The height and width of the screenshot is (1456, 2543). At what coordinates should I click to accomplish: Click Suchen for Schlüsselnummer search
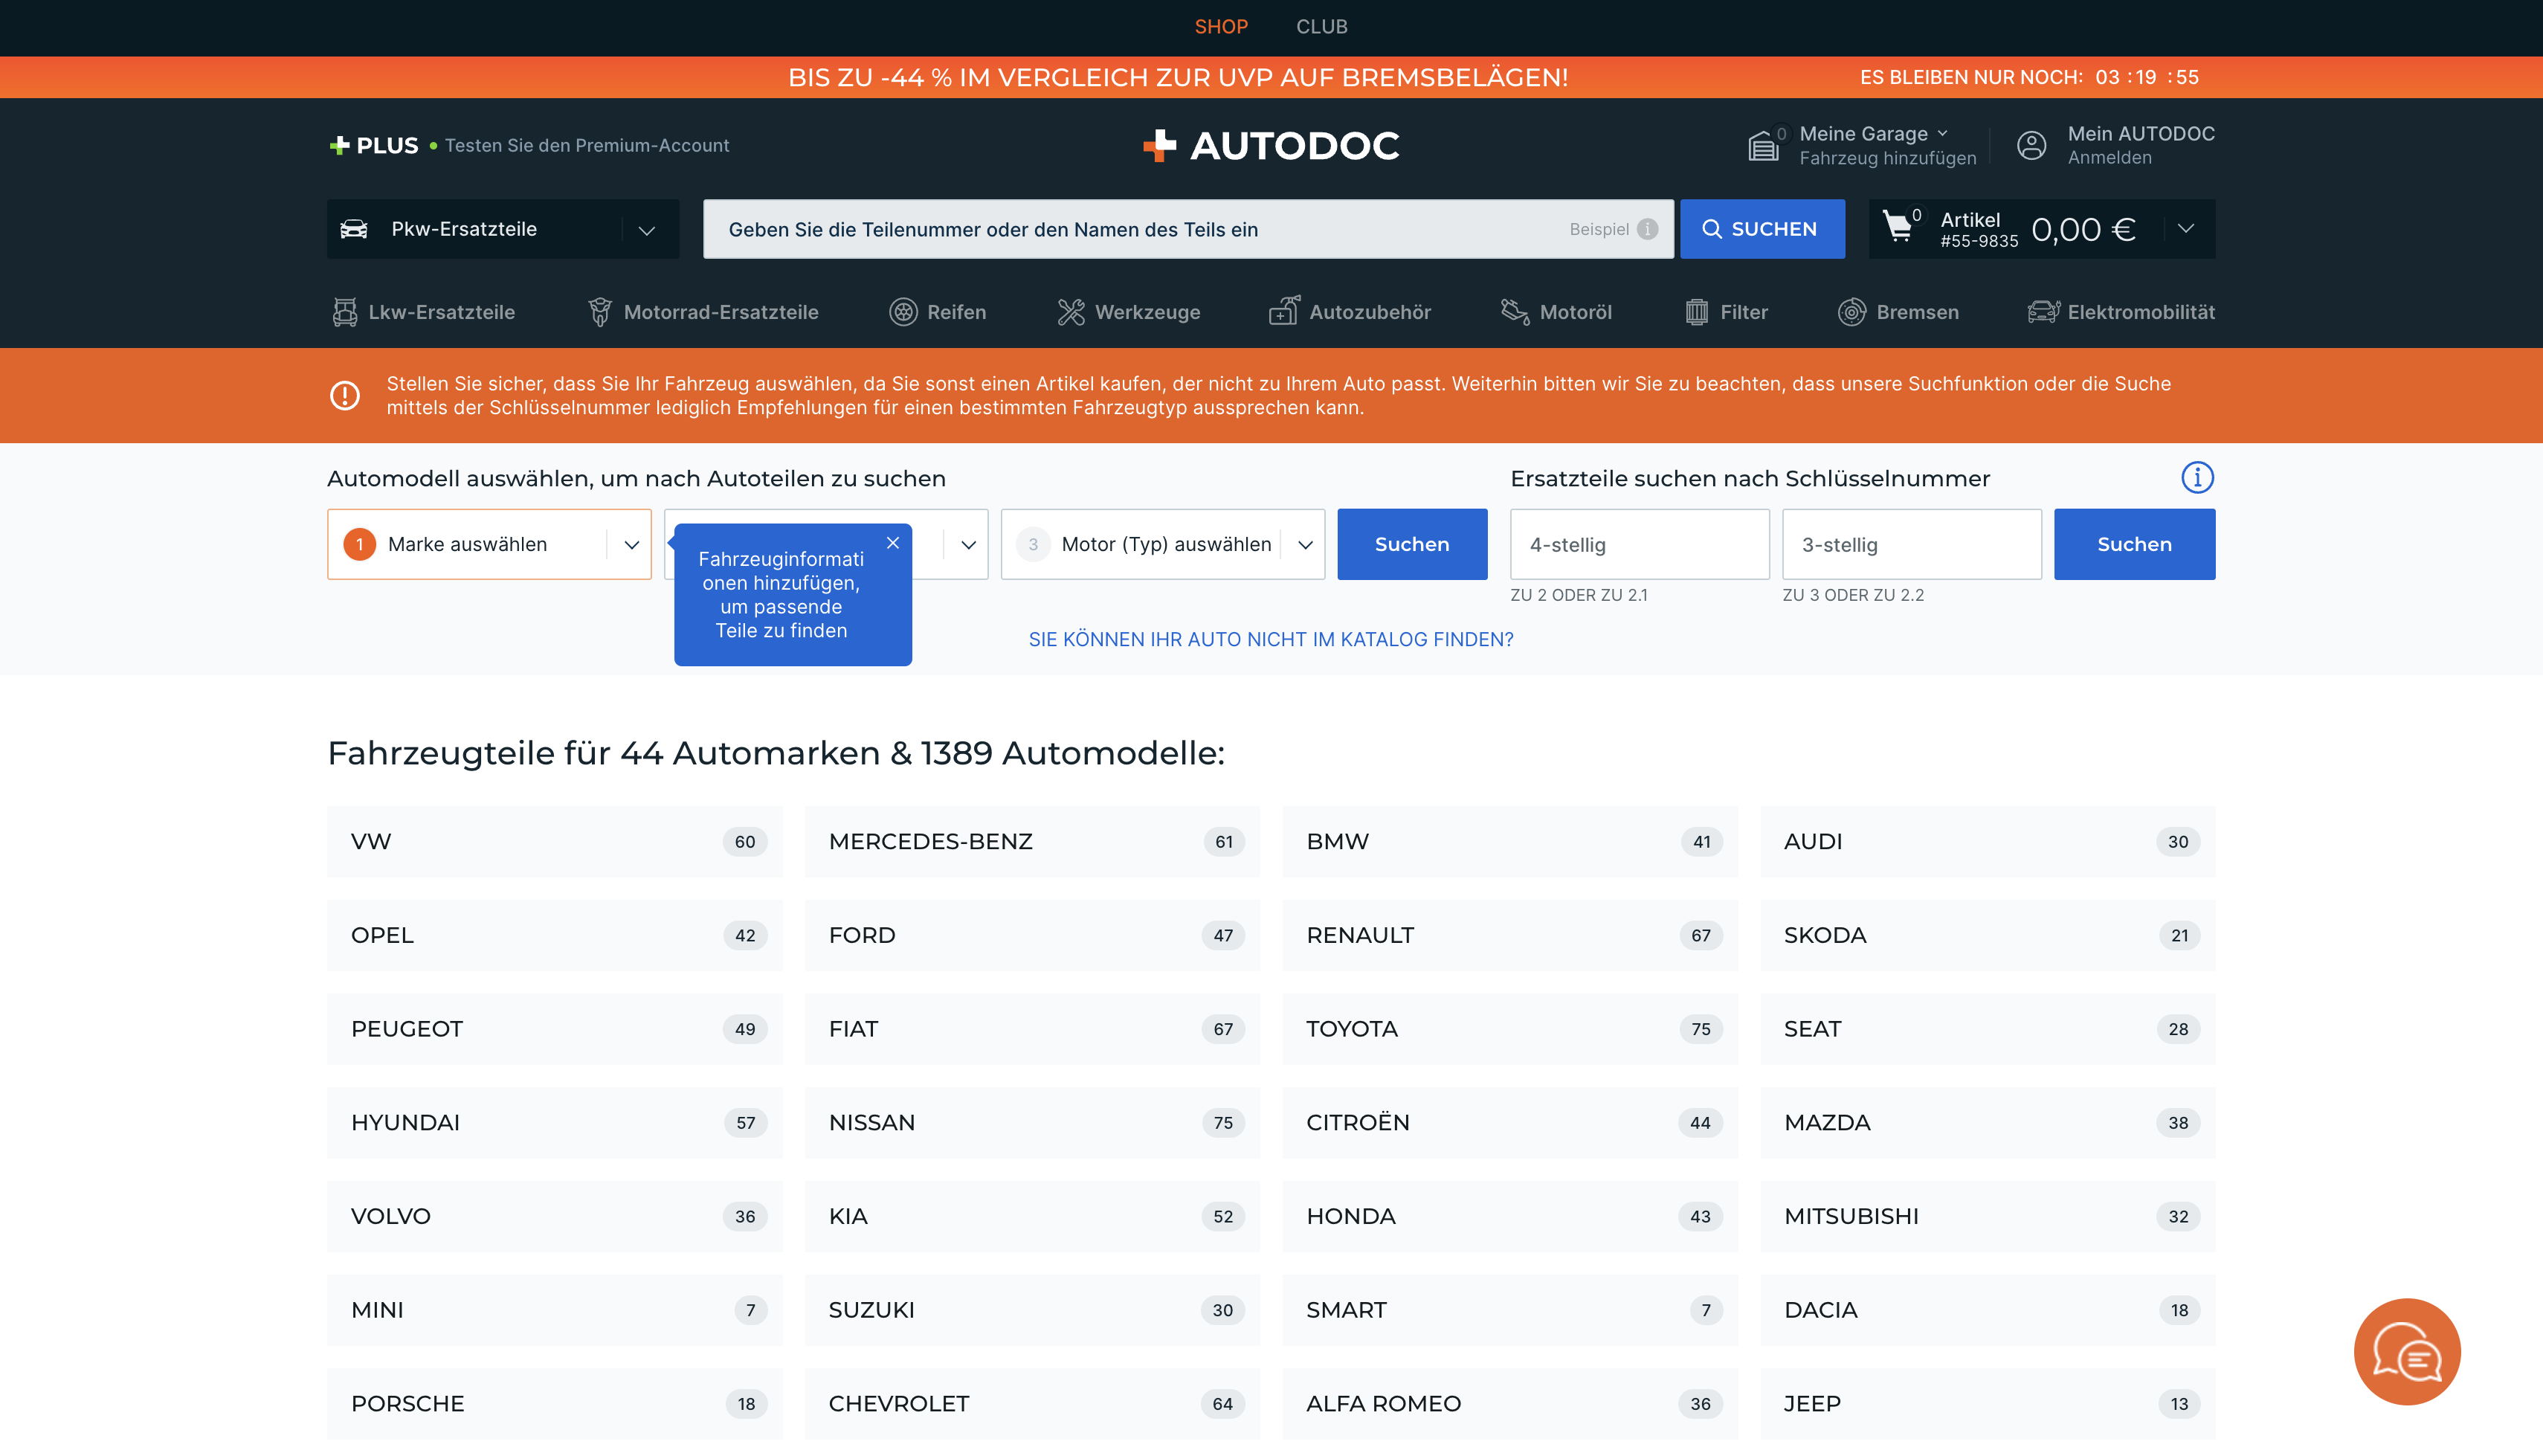point(2134,544)
